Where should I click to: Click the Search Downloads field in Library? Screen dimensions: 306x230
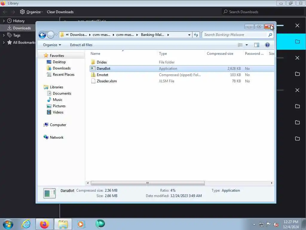click(x=263, y=12)
